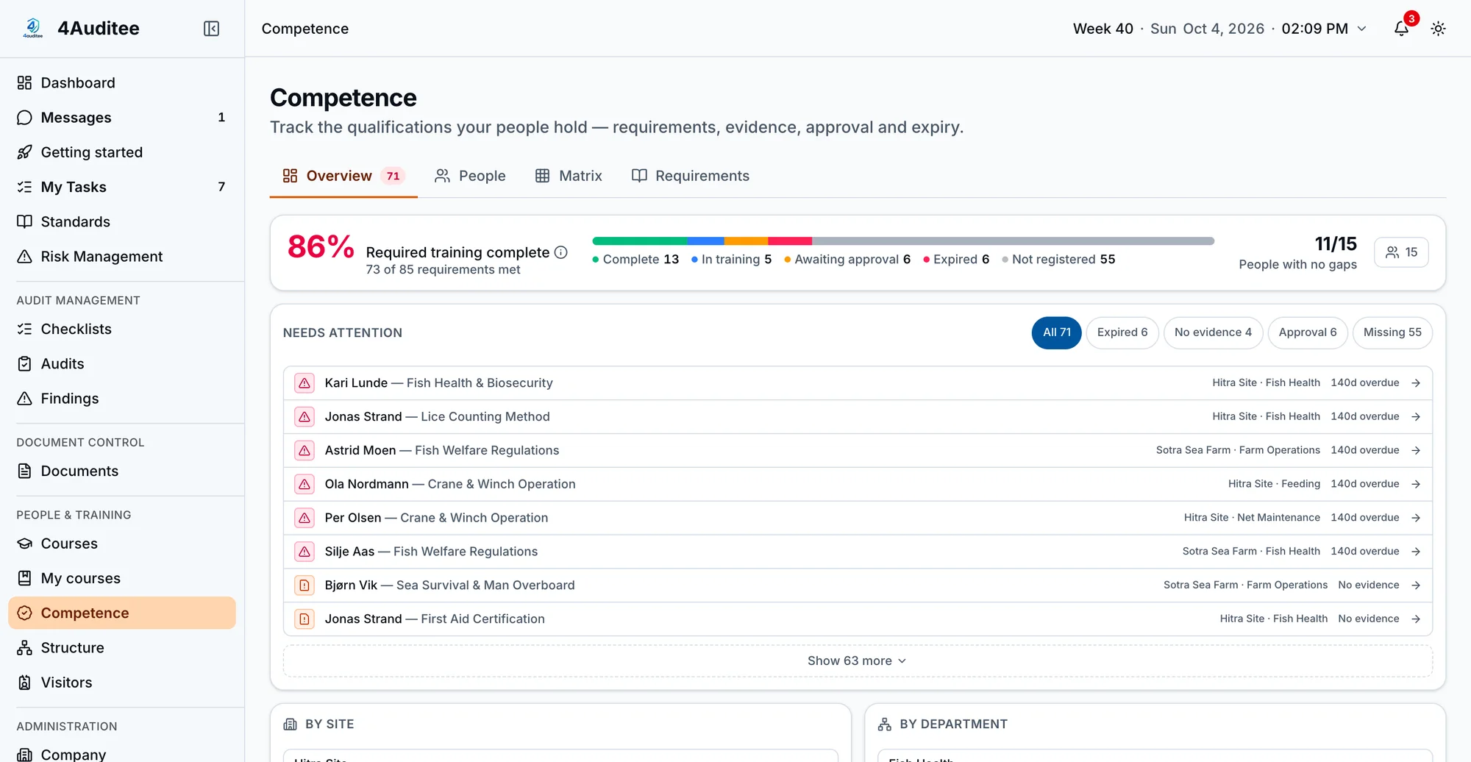The height and width of the screenshot is (762, 1471).
Task: Click warning icon for Ola Nordmann row
Action: pos(304,484)
